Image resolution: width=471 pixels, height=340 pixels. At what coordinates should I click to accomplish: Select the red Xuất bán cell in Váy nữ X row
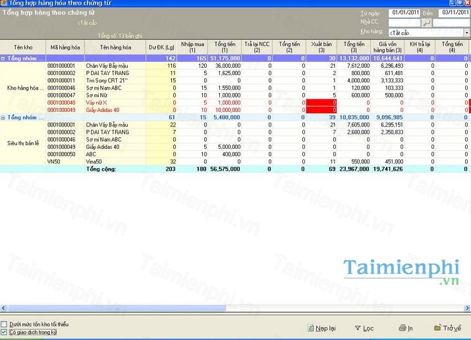pyautogui.click(x=323, y=103)
